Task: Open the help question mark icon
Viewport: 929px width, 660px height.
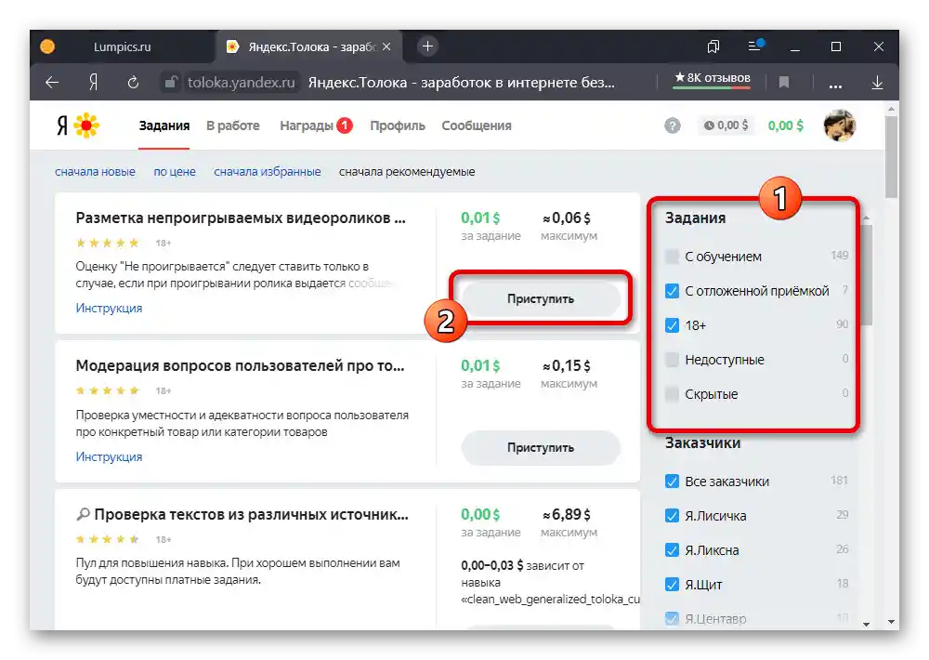Action: pyautogui.click(x=672, y=125)
